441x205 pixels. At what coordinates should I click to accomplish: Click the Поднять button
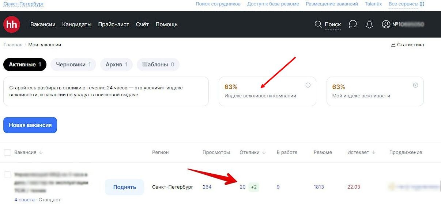[x=124, y=187]
